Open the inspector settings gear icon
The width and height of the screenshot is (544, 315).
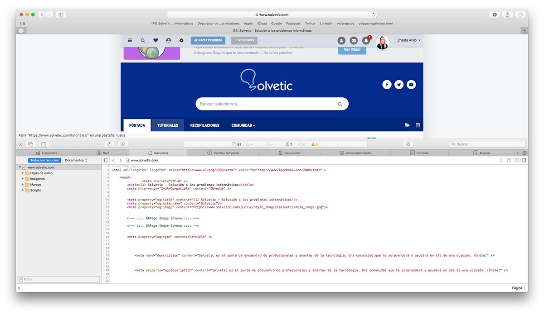(x=525, y=153)
